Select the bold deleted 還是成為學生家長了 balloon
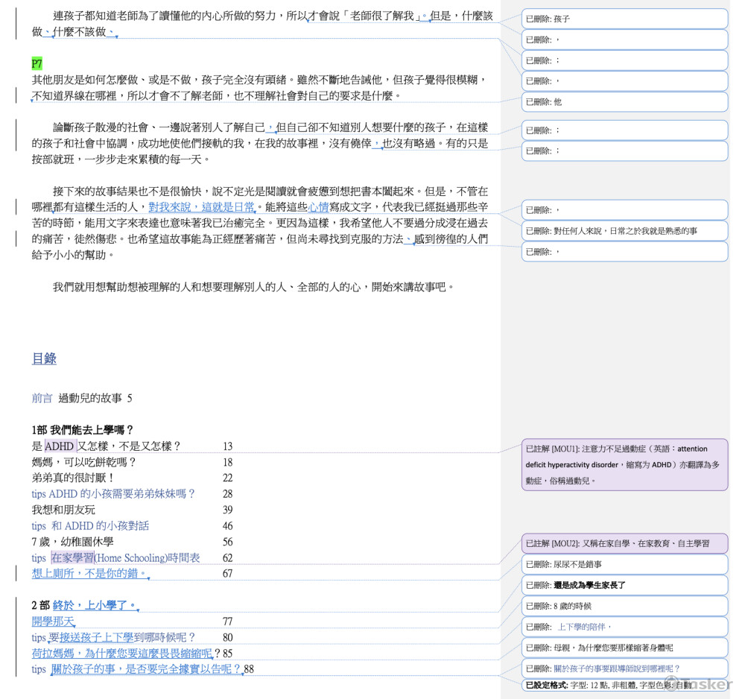Screen dimensions: 745x699 point(624,586)
